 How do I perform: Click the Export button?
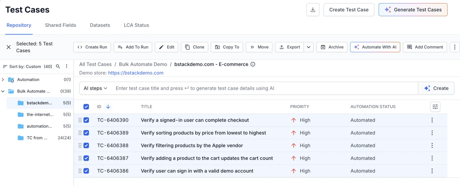click(290, 47)
